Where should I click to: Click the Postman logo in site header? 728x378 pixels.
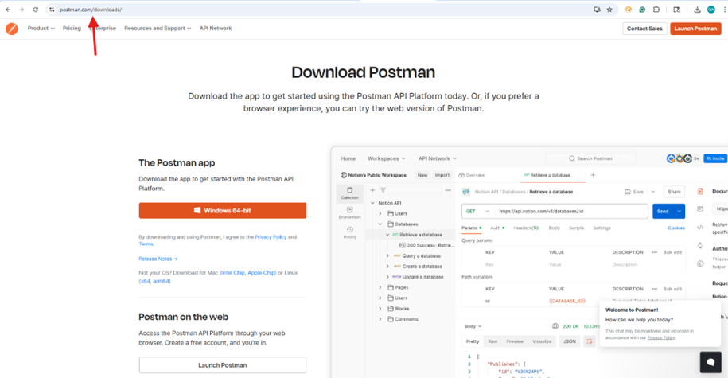(x=12, y=29)
